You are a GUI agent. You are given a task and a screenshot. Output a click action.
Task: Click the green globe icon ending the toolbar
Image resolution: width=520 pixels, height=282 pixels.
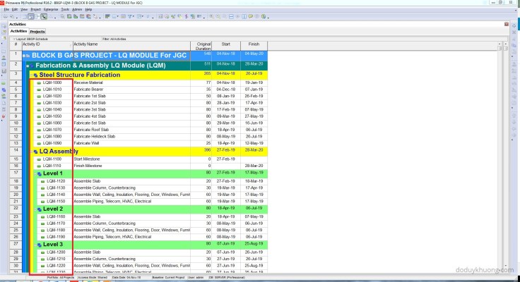264,16
